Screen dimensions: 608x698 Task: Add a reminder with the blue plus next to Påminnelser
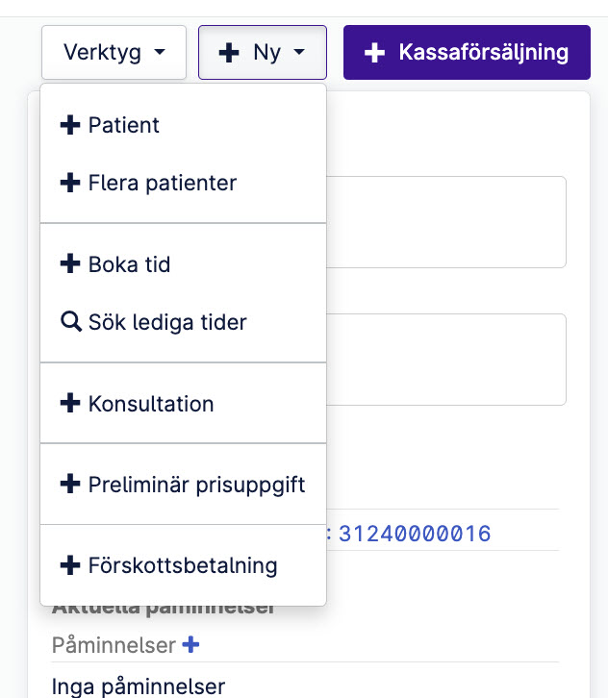coord(190,644)
